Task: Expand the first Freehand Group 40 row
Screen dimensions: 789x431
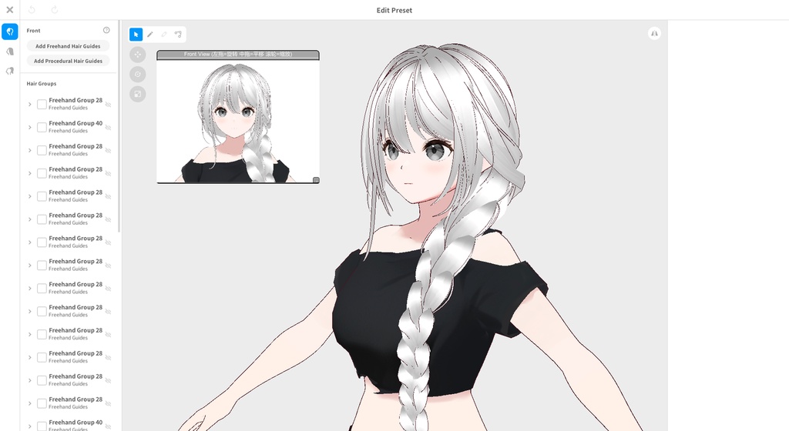Action: (x=30, y=127)
